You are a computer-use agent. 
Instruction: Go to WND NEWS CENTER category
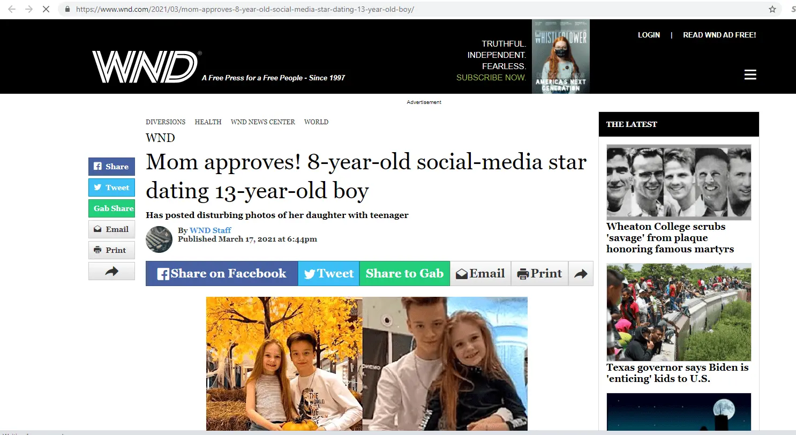[x=262, y=122]
